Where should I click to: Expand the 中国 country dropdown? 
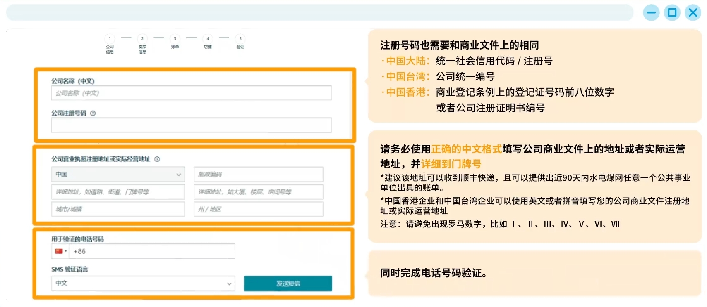pos(118,175)
